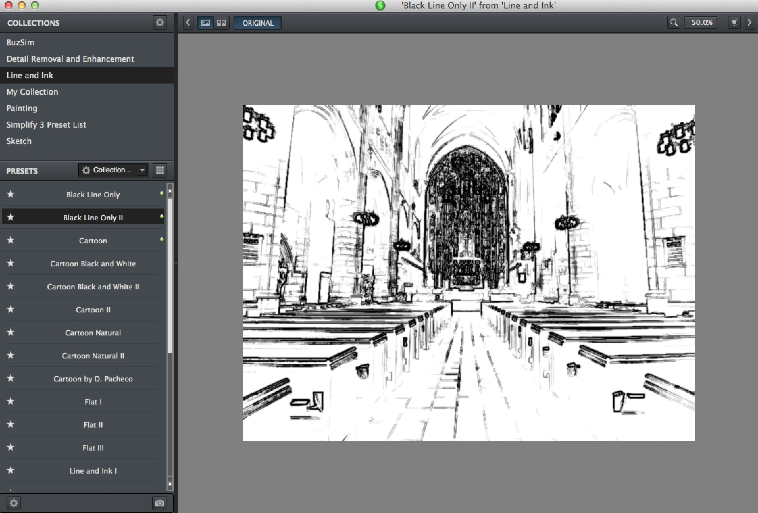Viewport: 758px width, 513px height.
Task: Click the zoom magnifier icon
Action: [674, 23]
